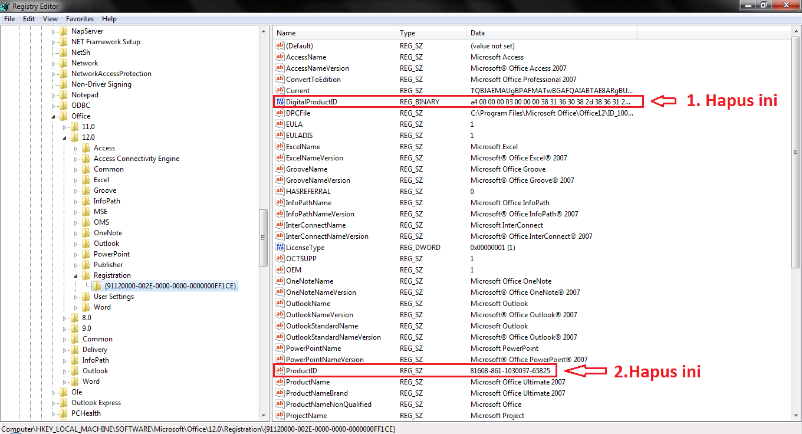Click the tree pane vertical scrollbar thumb
This screenshot has width=802, height=434.
[x=264, y=237]
